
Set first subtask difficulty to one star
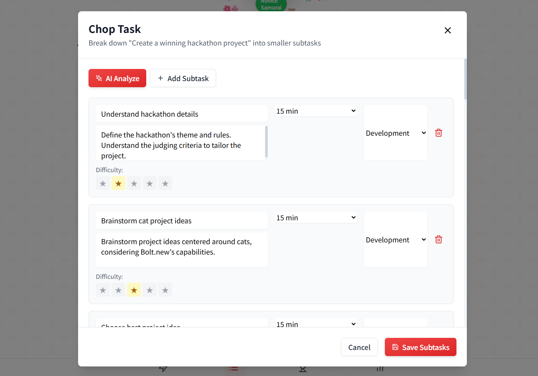(103, 183)
